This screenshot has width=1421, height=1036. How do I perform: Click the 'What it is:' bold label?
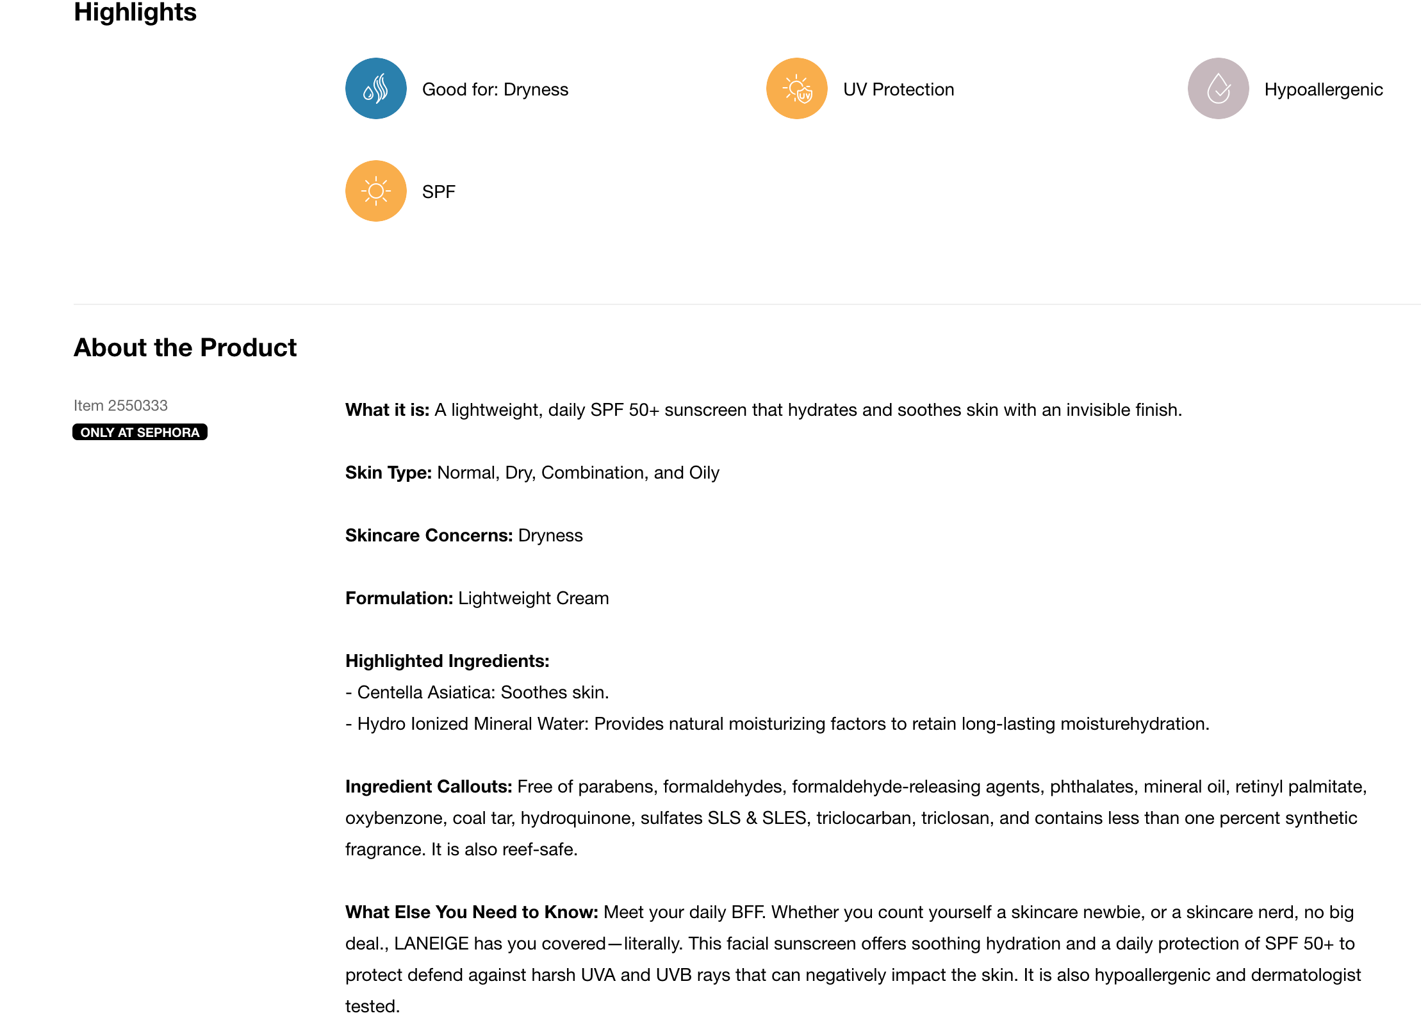point(387,410)
